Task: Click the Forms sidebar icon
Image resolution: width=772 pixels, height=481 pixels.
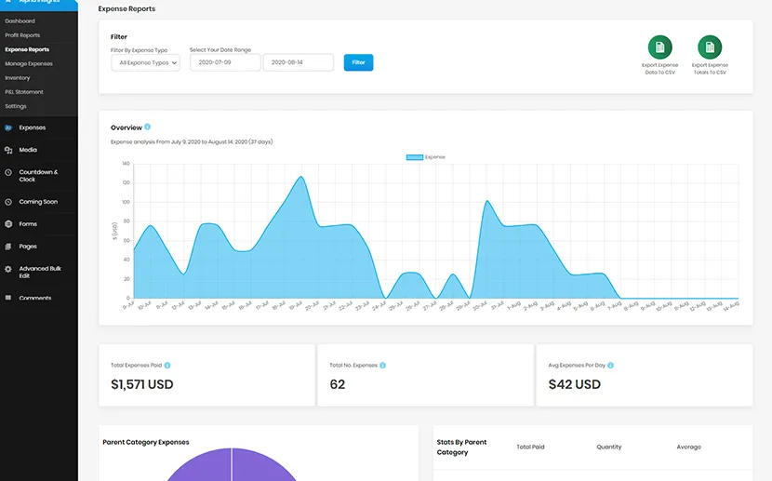Action: (8, 224)
